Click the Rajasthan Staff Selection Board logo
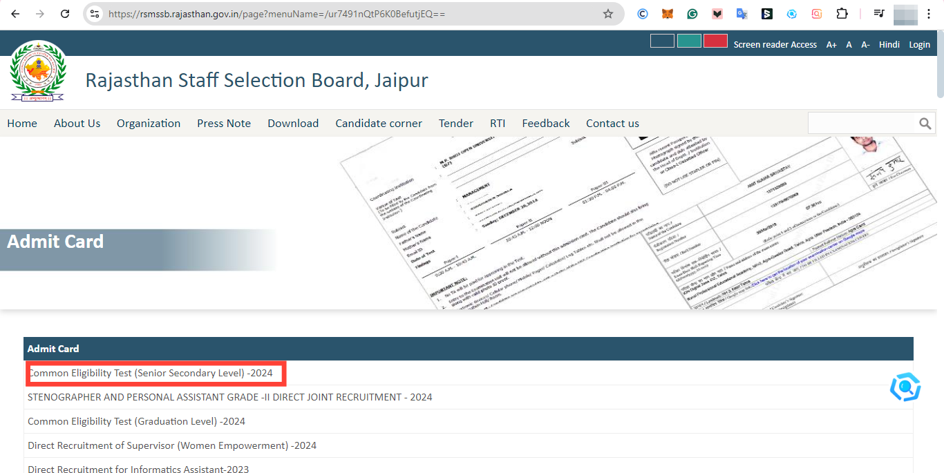Viewport: 944px width, 473px height. pos(38,71)
